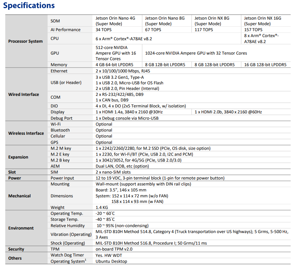Click the Wireless Interface category cell
The image size is (300, 267).
[x=26, y=133]
